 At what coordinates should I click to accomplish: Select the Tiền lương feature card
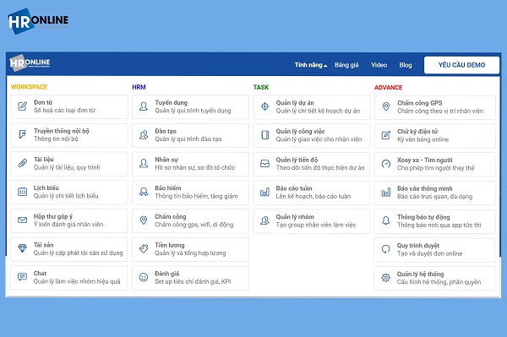tap(190, 249)
